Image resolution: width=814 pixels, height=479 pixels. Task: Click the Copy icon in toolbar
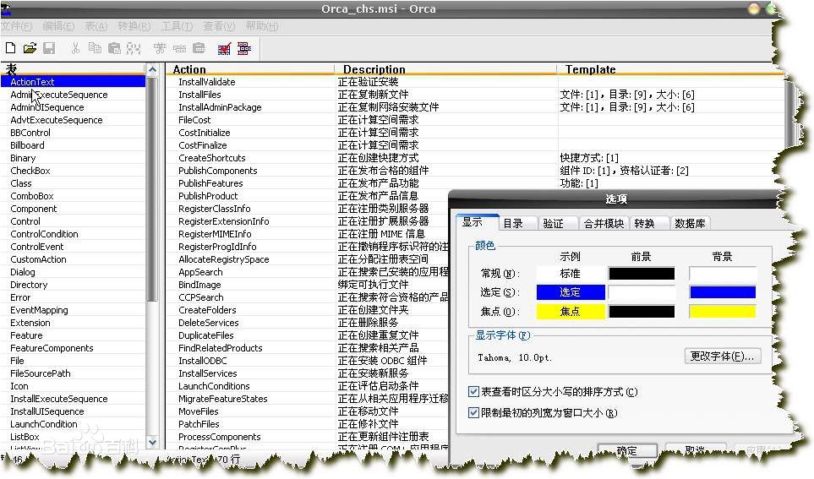click(x=95, y=48)
